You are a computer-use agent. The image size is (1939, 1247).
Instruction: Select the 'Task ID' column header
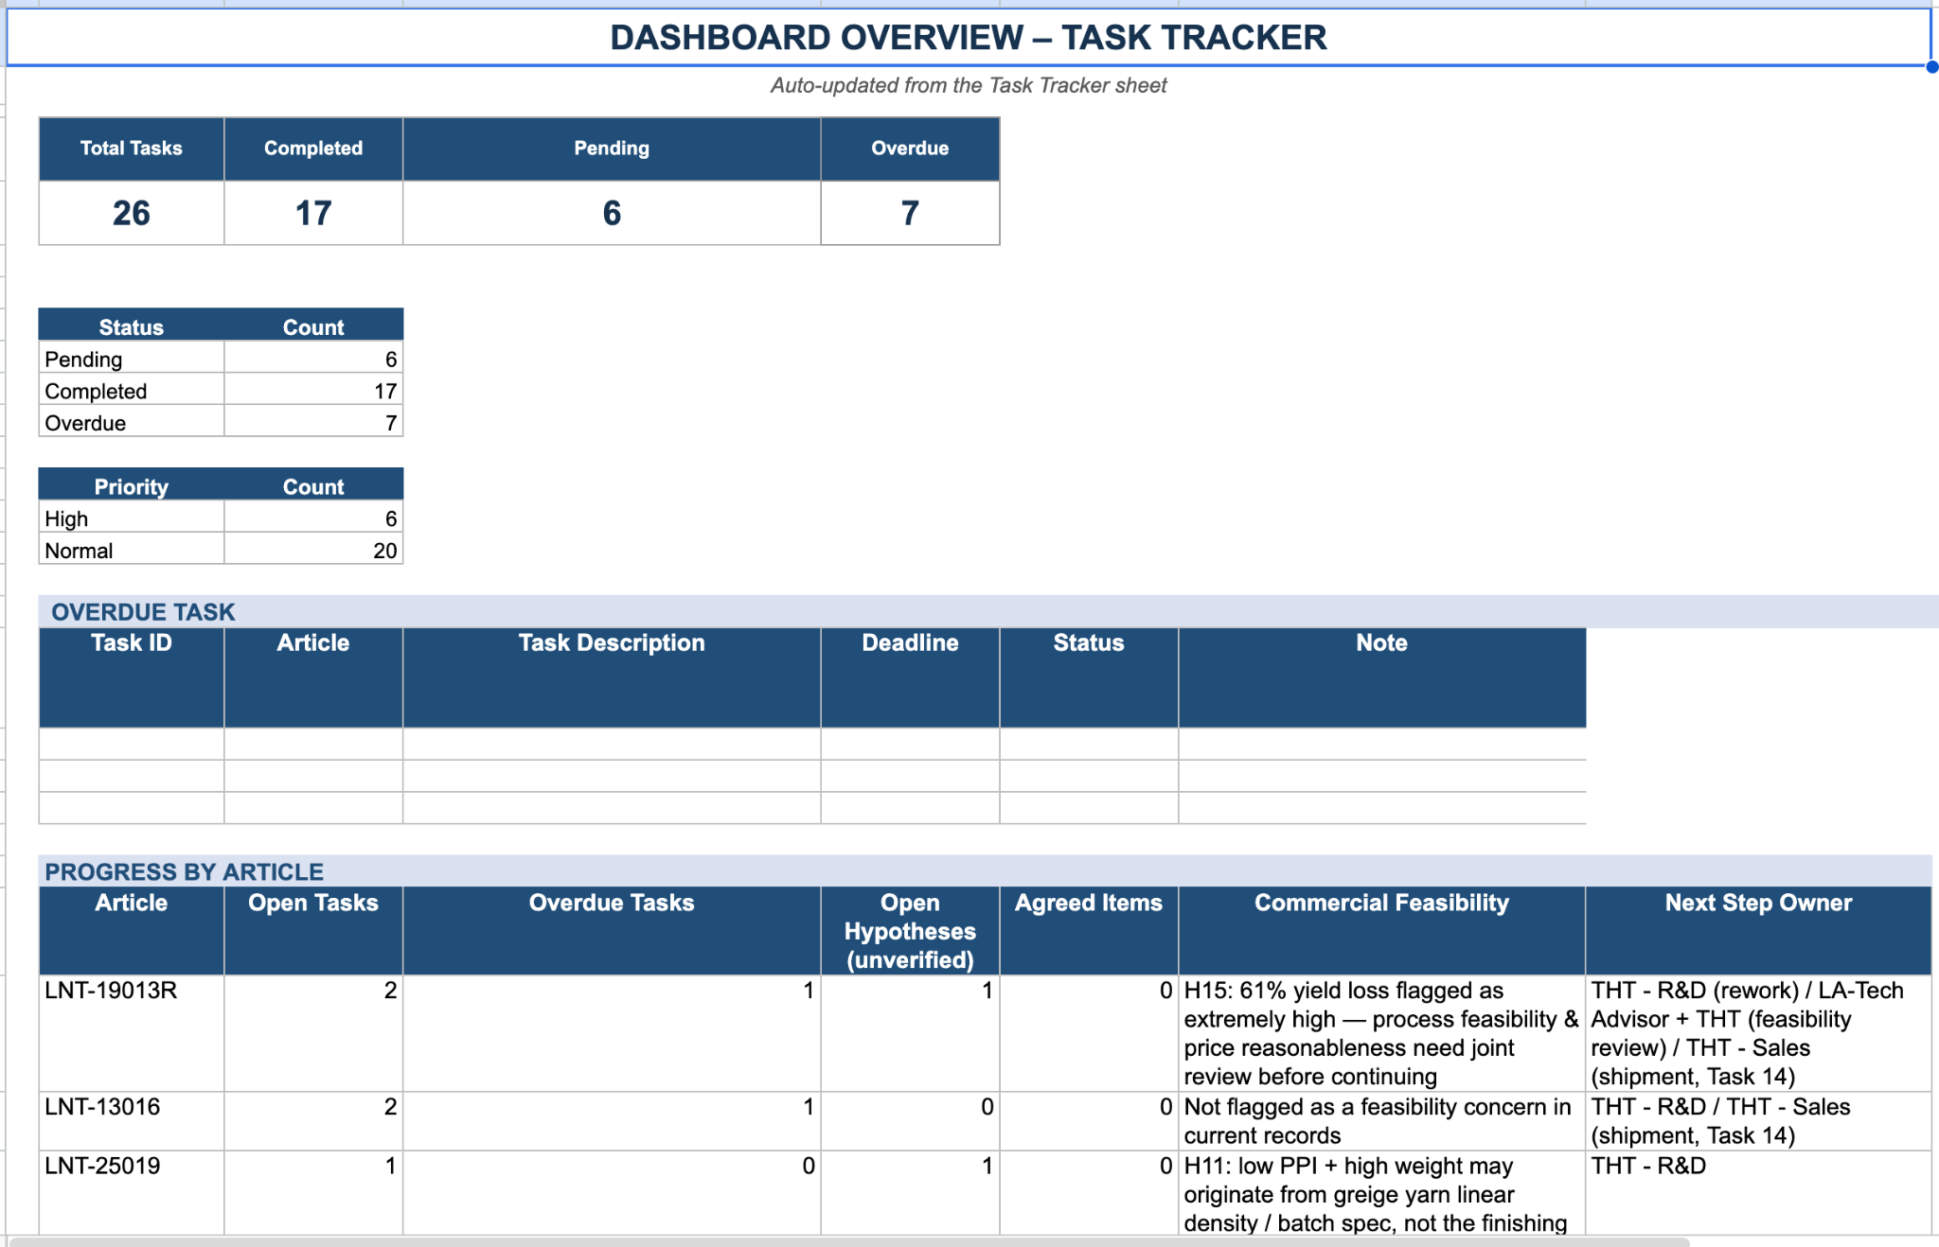pos(132,677)
